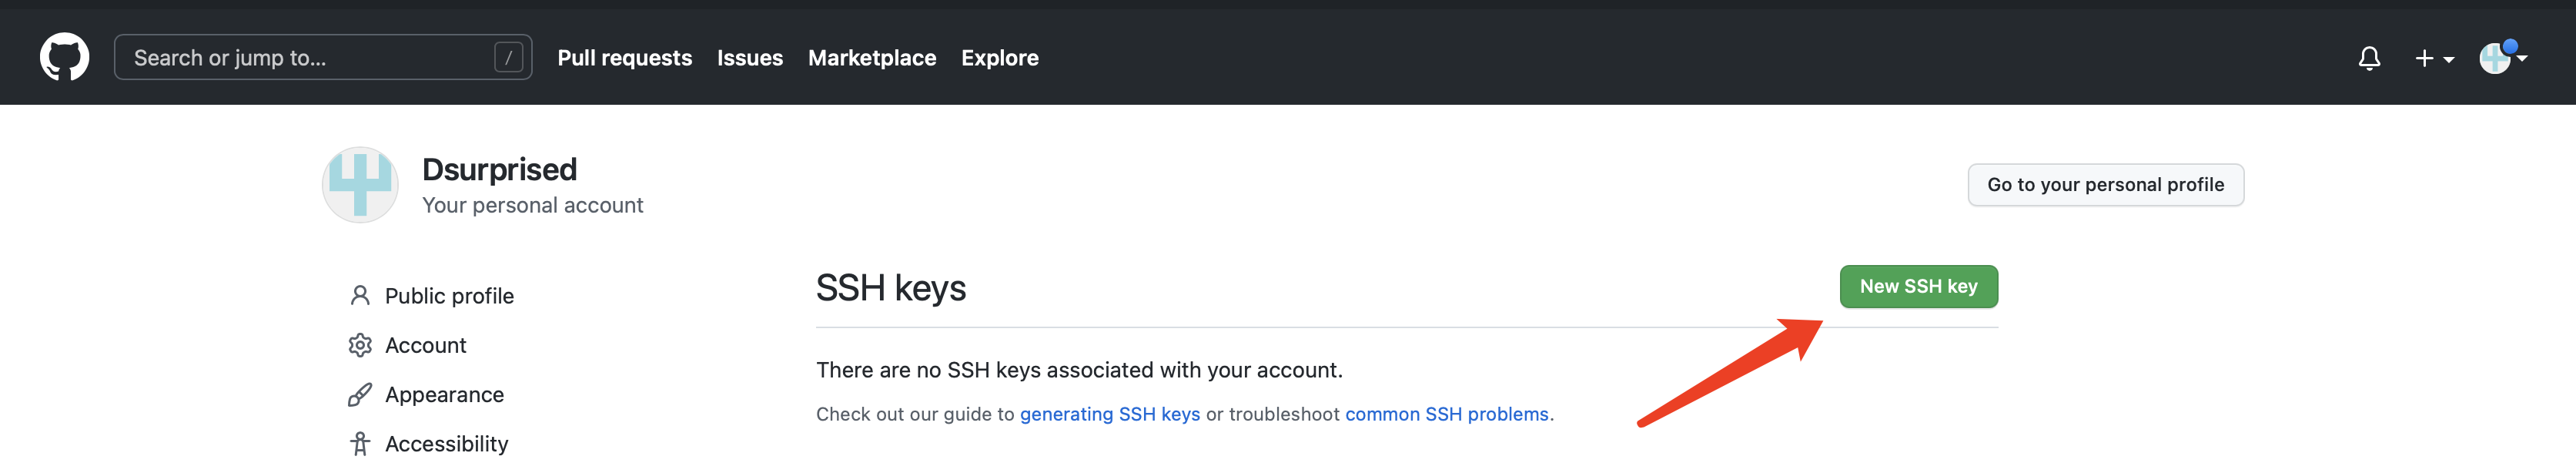This screenshot has width=2576, height=473.
Task: Click Go to your personal profile
Action: pos(2105,185)
